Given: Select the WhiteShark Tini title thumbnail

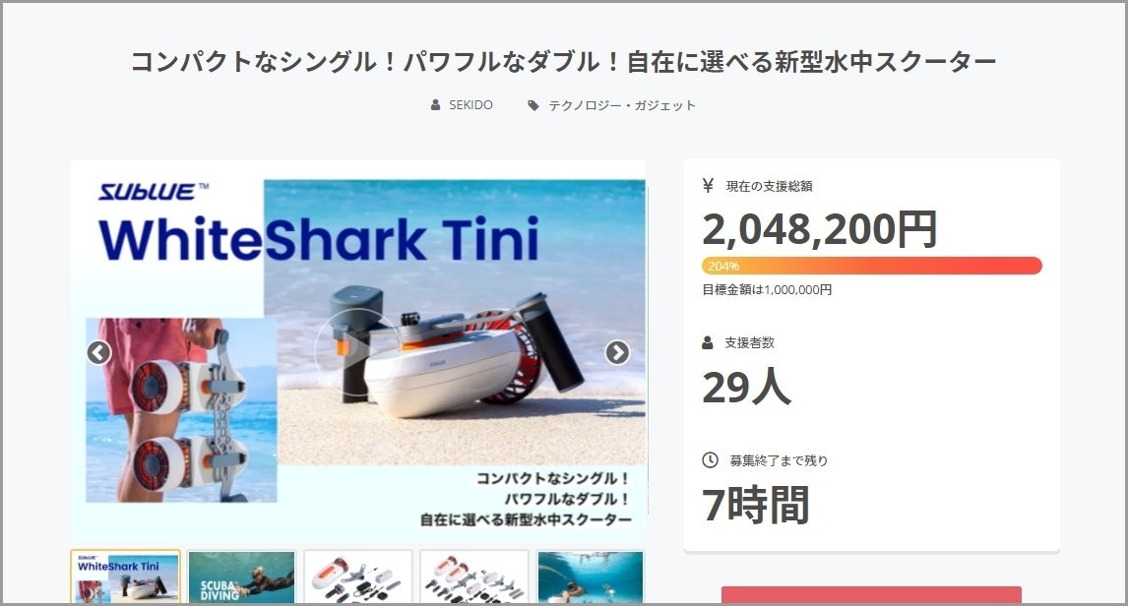Looking at the screenshot, I should pyautogui.click(x=125, y=576).
